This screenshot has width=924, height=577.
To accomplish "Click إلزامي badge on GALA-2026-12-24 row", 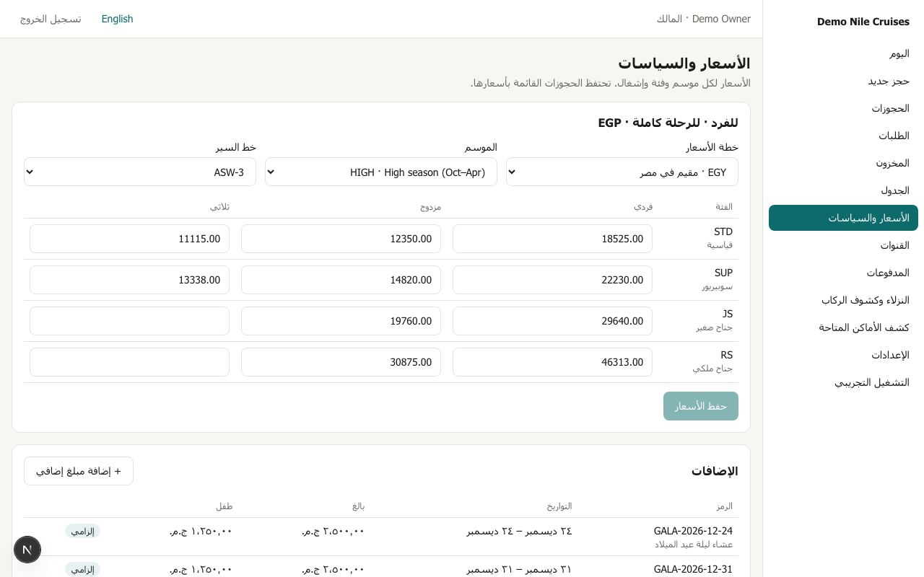I will 82,531.
